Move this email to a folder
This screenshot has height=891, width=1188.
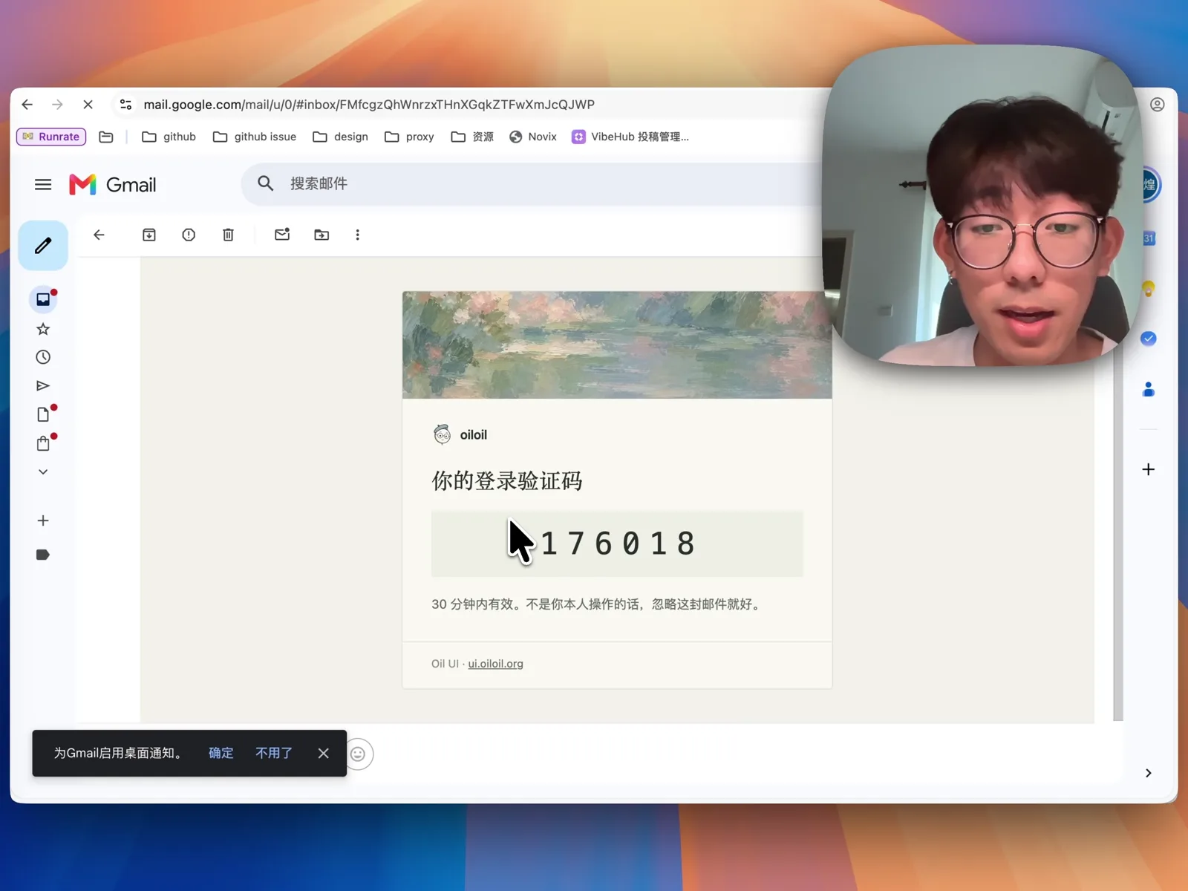pyautogui.click(x=322, y=235)
